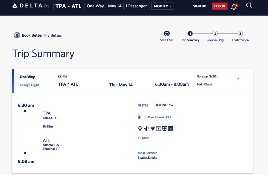Click the in-flight video film icon
This screenshot has height=175, width=268.
click(158, 129)
